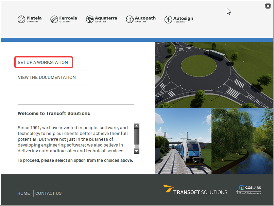This screenshot has height=206, width=274.
Task: Click the 'To proceed, please select an option' text
Action: 75,160
